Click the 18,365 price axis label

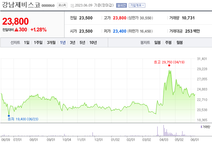pos(202,120)
